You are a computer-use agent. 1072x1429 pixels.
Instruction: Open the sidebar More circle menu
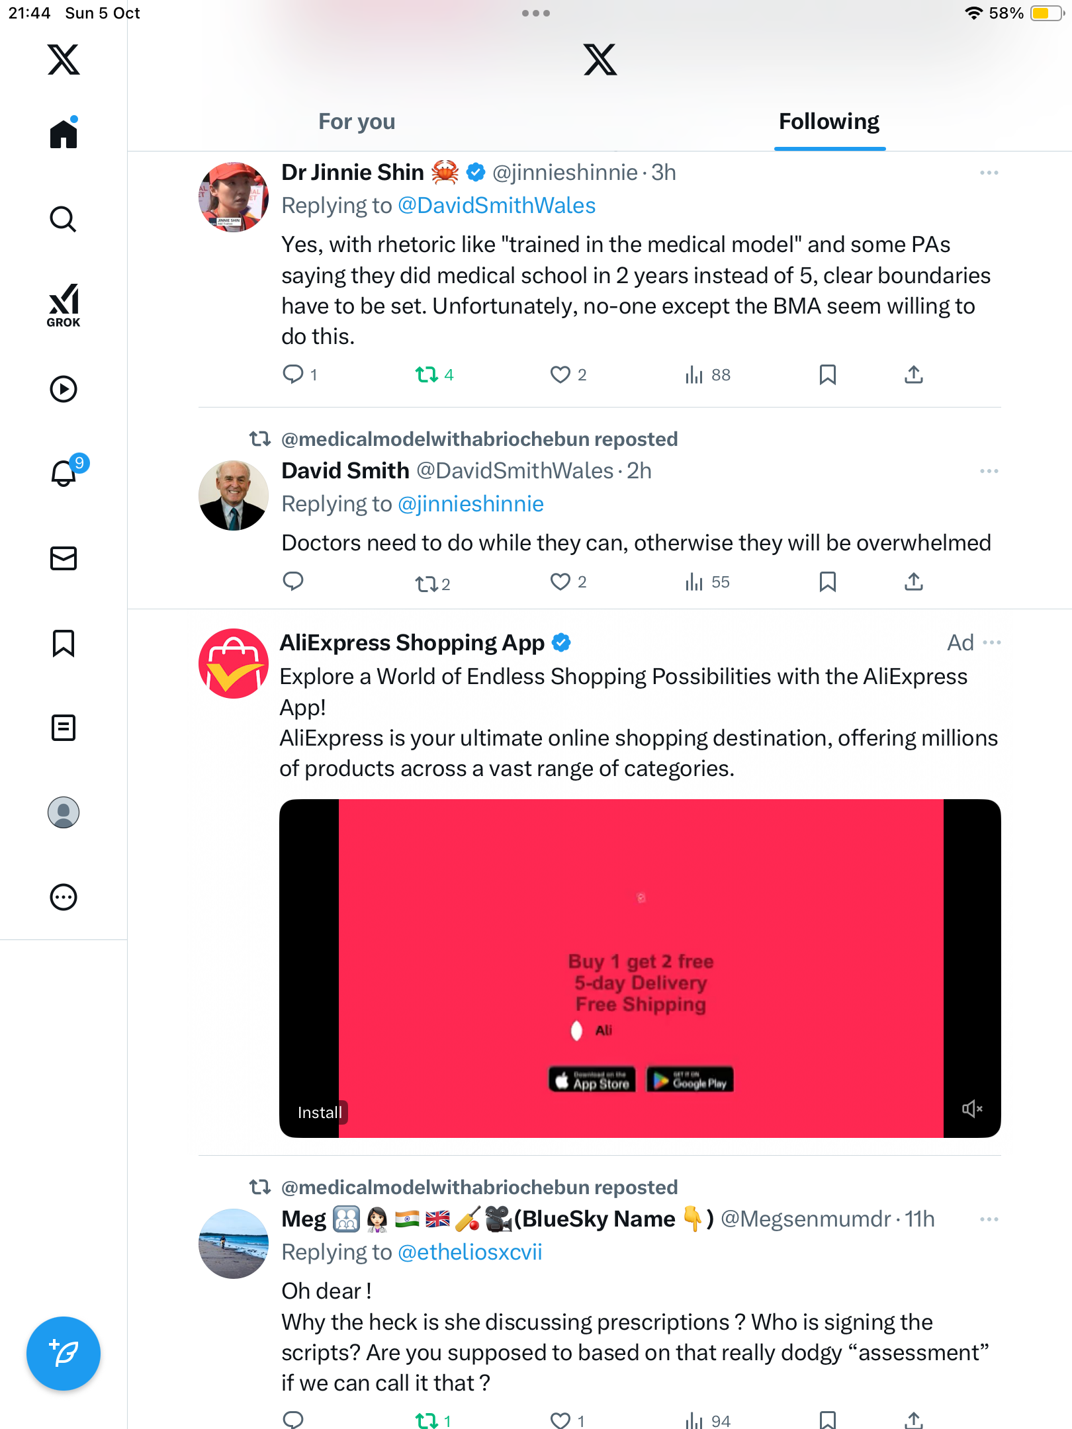tap(64, 897)
